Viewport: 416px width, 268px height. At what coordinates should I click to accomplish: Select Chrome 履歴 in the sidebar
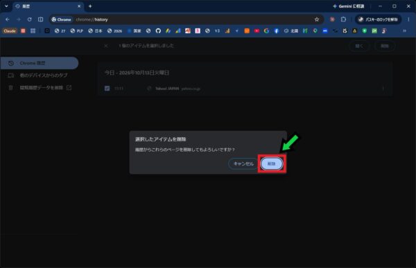pyautogui.click(x=40, y=63)
